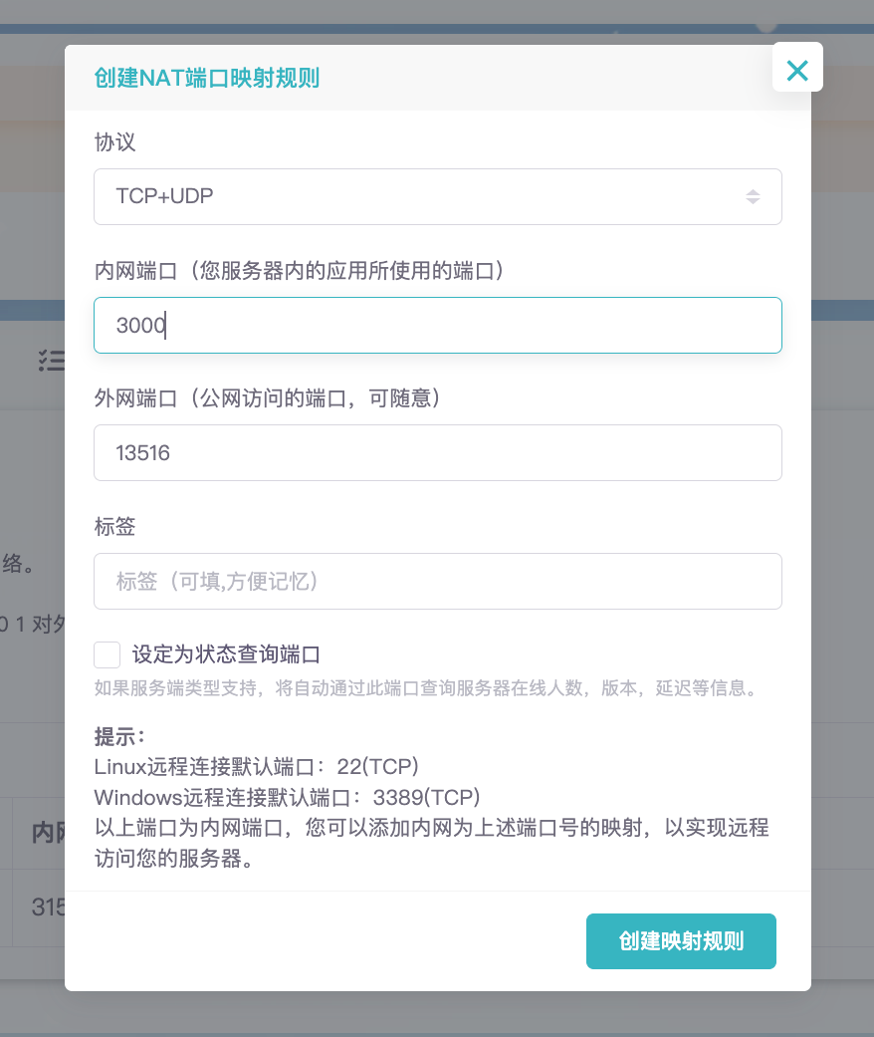This screenshot has width=874, height=1037.
Task: Close the NAT port mapping dialog
Action: (x=797, y=69)
